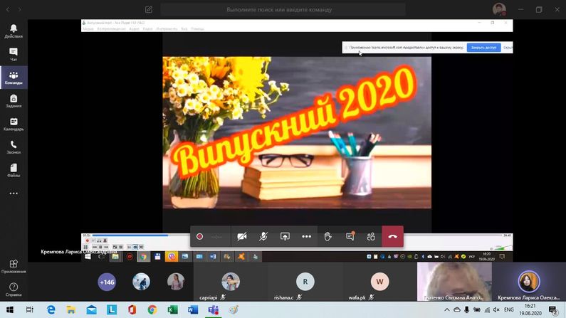The image size is (566, 318).
Task: Select the video tile of the blonde-haired participant
Action: click(x=454, y=282)
